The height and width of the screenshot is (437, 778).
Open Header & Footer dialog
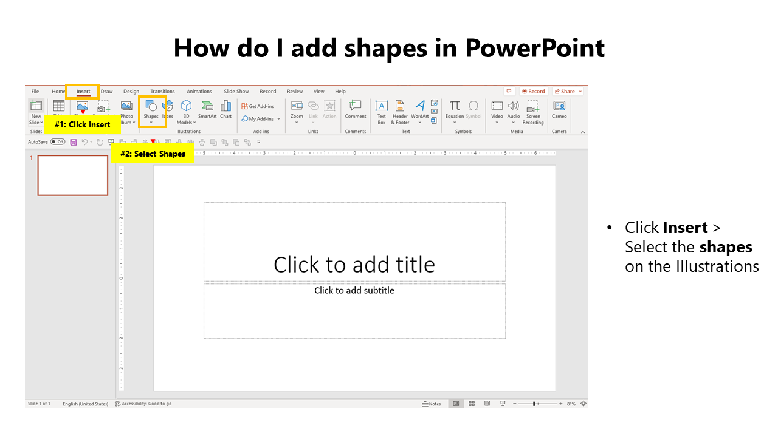coord(400,112)
